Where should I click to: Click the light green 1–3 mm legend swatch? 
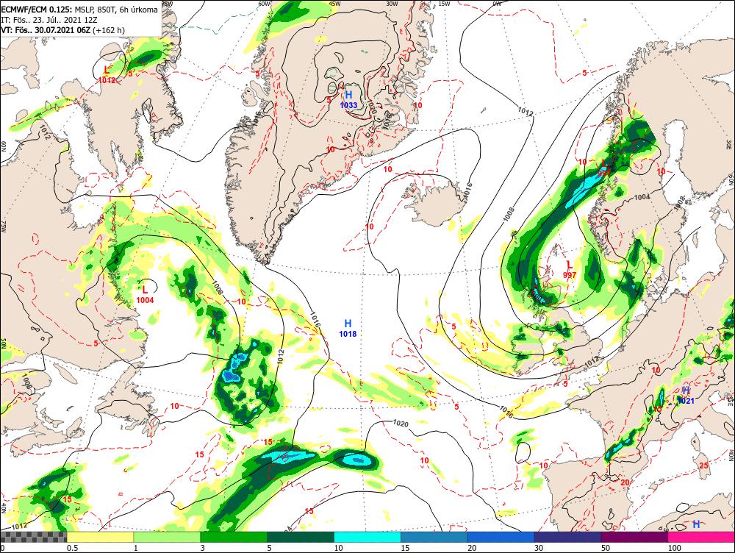click(167, 537)
